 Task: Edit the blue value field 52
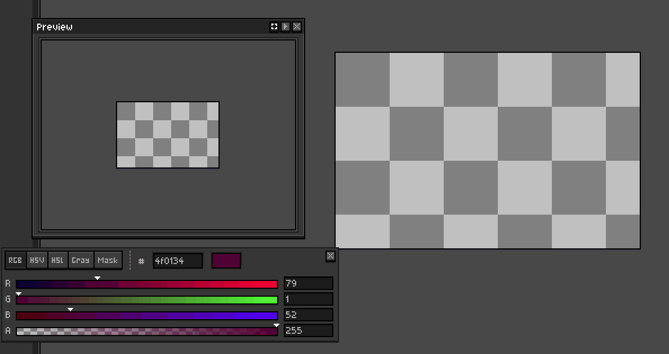tap(309, 315)
